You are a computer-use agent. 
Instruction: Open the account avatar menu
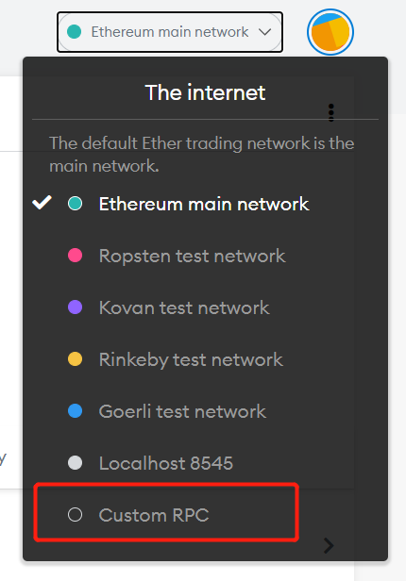point(330,32)
